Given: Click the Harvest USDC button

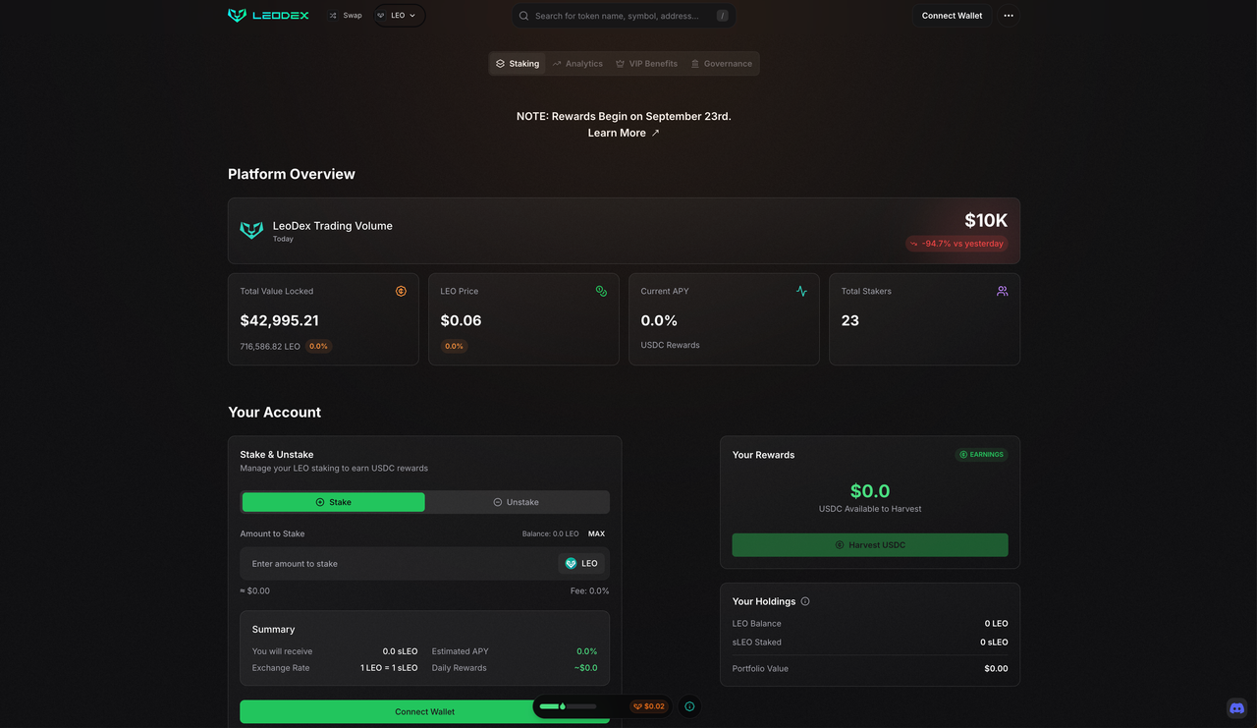Looking at the screenshot, I should 870,545.
